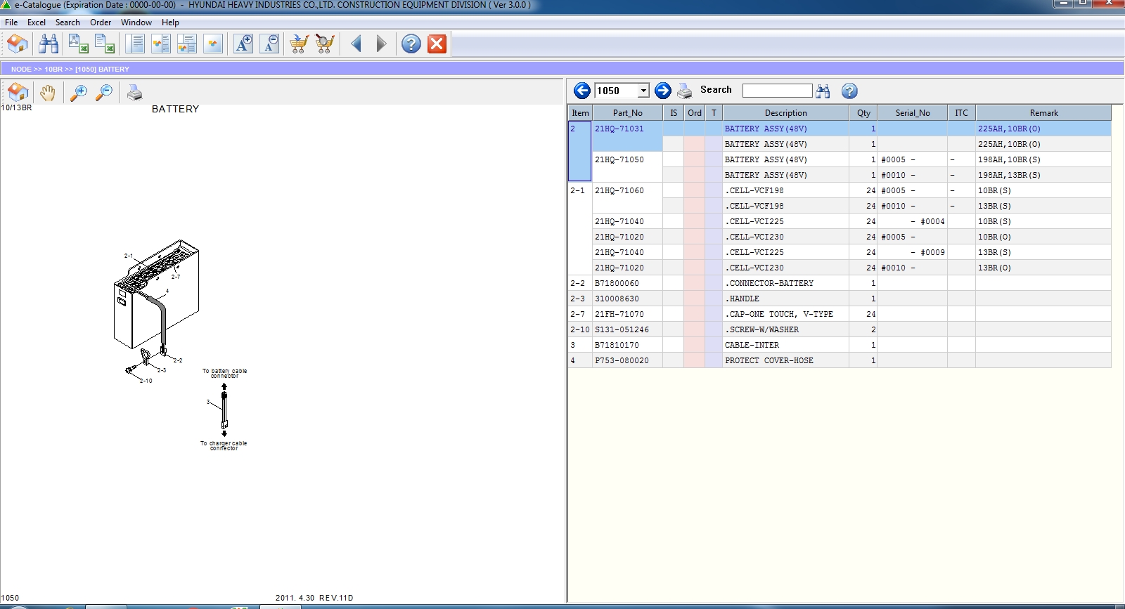View the order cart with magnifier icon
The image size is (1125, 609).
pyautogui.click(x=325, y=44)
